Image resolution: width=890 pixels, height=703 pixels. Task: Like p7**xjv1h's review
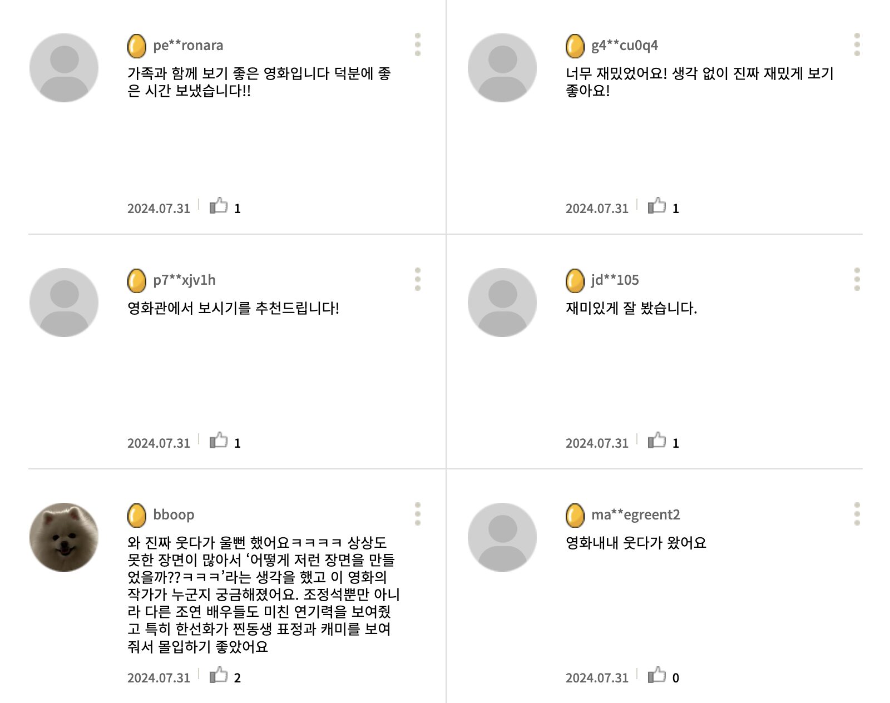pyautogui.click(x=219, y=441)
